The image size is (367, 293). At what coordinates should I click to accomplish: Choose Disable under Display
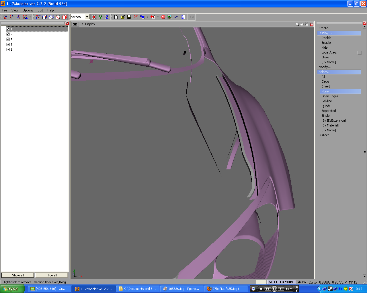pos(326,38)
